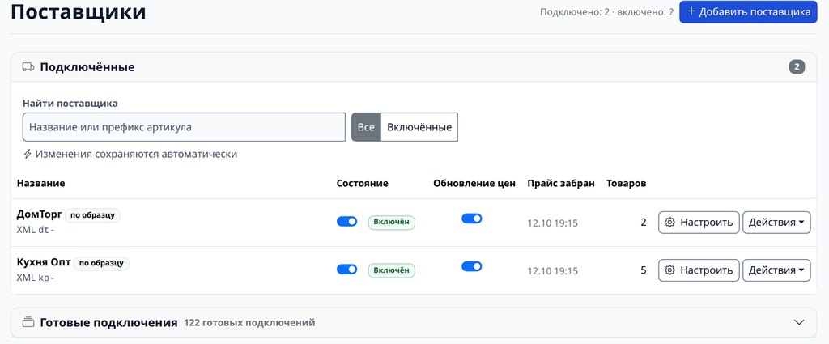Toggle Кухня Опт supplier state switch
The width and height of the screenshot is (829, 344).
pos(346,269)
